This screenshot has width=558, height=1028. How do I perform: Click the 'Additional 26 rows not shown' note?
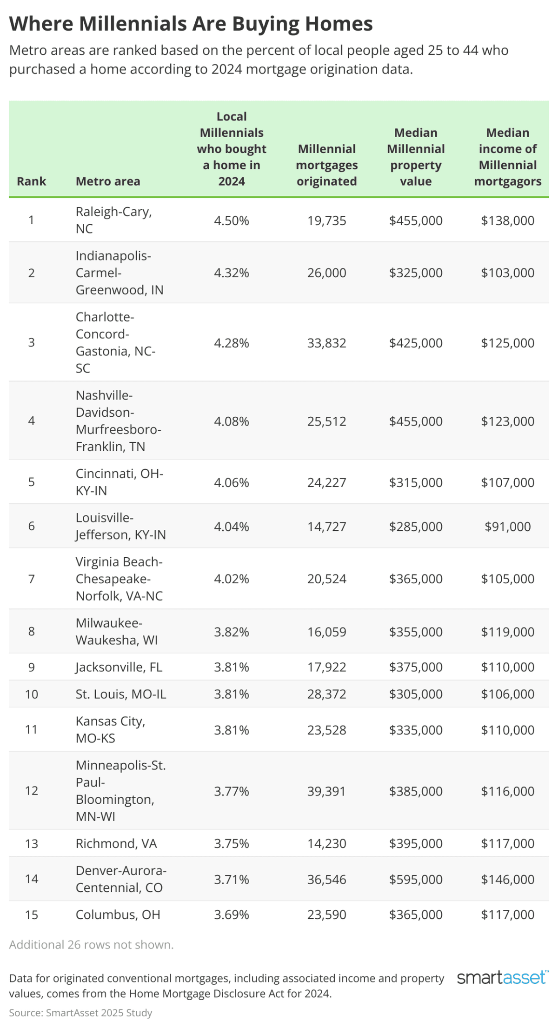91,945
